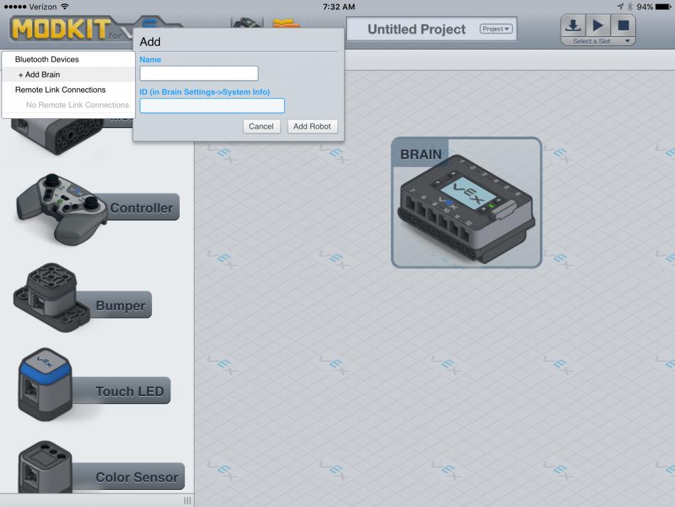Screen dimensions: 675x507
Task: Click the palette resize grip at bottom
Action: [188, 501]
